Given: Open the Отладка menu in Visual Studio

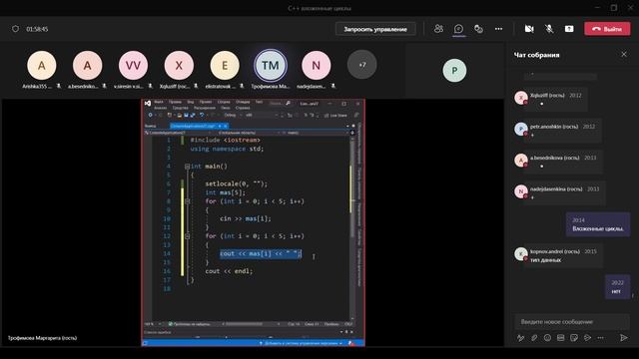Looking at the screenshot, I should point(243,102).
